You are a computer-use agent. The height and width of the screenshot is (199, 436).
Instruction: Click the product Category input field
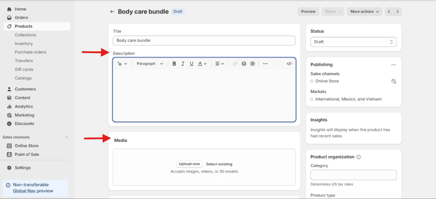(353, 175)
